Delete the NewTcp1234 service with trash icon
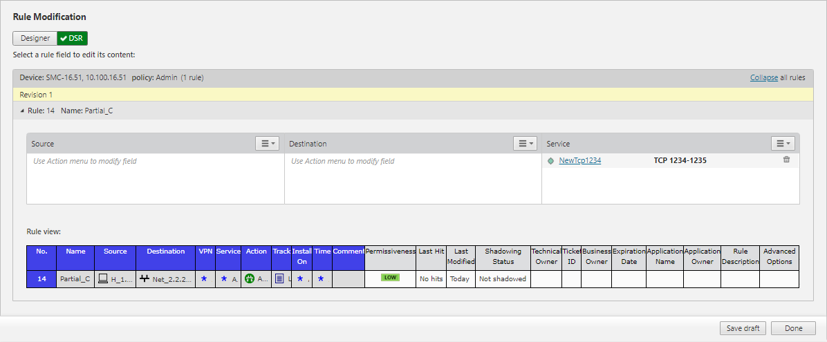This screenshot has width=827, height=342. tap(786, 160)
